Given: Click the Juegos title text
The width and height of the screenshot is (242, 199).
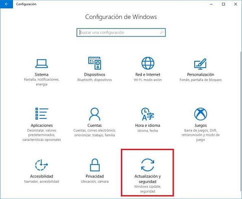Looking at the screenshot, I should tap(201, 126).
